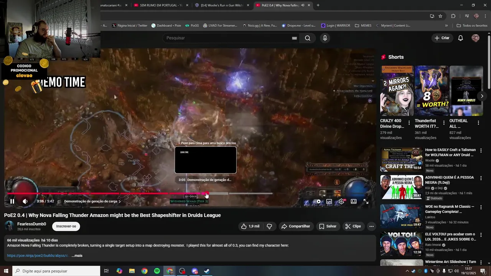Click the install/cast page icon in address bar
This screenshot has height=276, width=491.
tap(432, 16)
